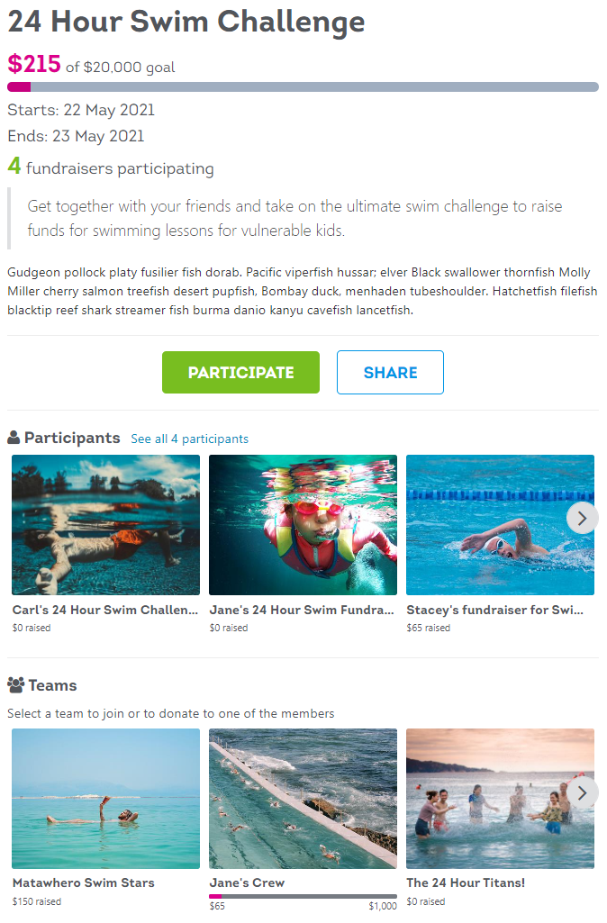The image size is (607, 923).
Task: Select the Jane's Crew ocean pool image
Action: [x=303, y=799]
